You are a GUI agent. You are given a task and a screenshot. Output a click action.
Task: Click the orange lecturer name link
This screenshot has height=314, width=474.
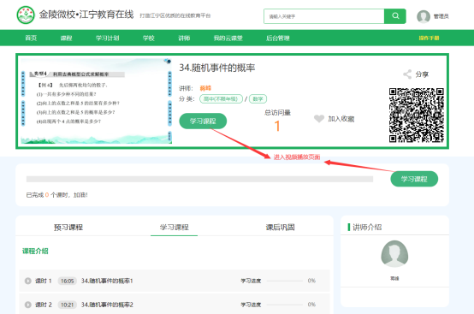(205, 88)
